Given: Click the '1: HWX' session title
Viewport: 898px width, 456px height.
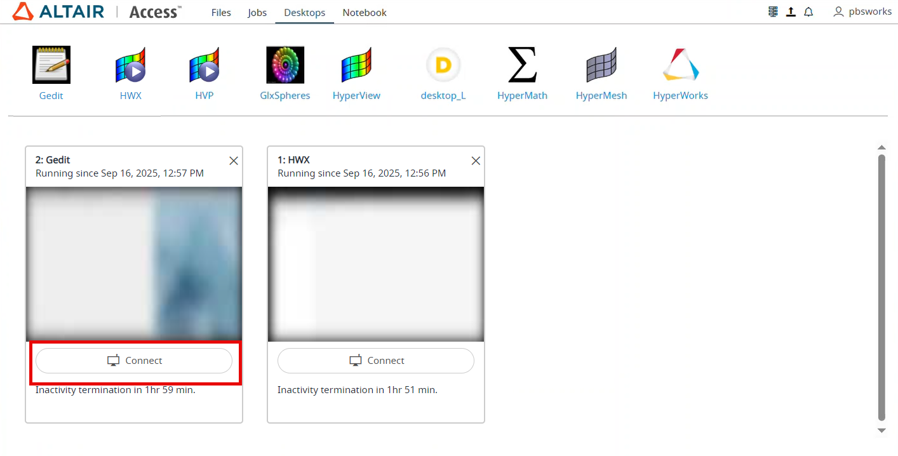Looking at the screenshot, I should click(293, 160).
